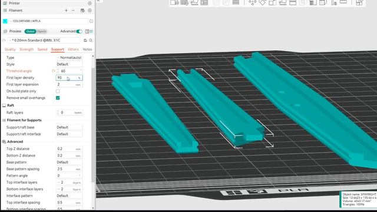The width and height of the screenshot is (377, 212).
Task: Switch to the Notes tab
Action: point(87,49)
